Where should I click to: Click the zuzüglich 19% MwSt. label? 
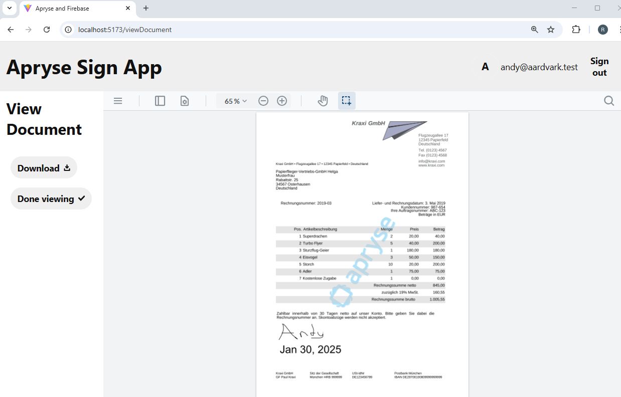click(x=399, y=292)
